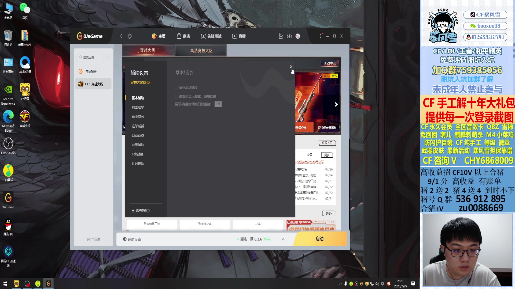
Task: Toggle 优化启动速度 checkbox
Action: [x=177, y=88]
